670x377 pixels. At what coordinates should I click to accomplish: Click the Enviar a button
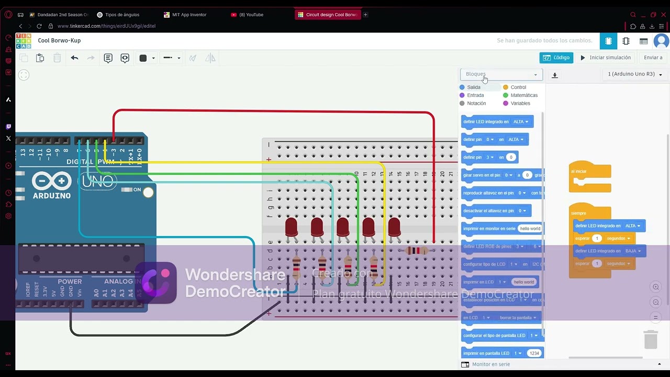(x=653, y=58)
